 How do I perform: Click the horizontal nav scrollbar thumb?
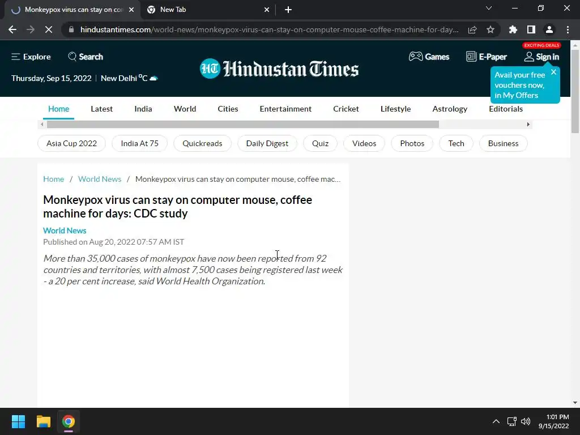click(242, 124)
